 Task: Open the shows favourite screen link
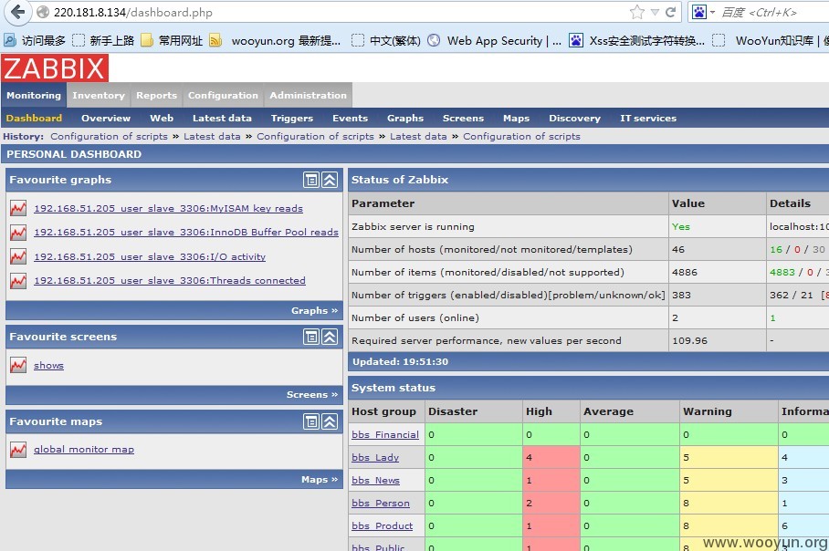pyautogui.click(x=48, y=365)
